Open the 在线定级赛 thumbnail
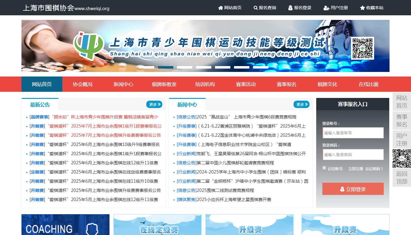411x235 pixels. [x=157, y=225]
